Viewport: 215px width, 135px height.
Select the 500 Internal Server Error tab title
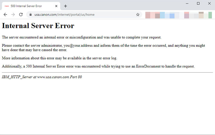pyautogui.click(x=26, y=6)
